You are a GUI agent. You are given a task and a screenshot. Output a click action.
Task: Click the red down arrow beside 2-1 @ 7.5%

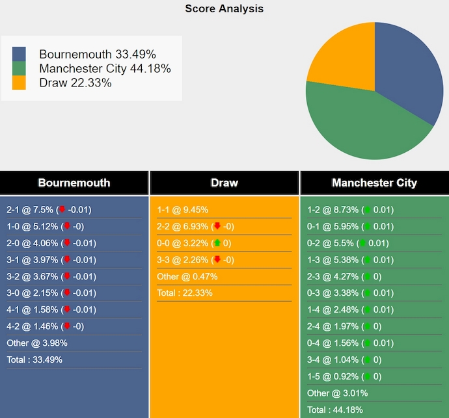[x=62, y=209]
